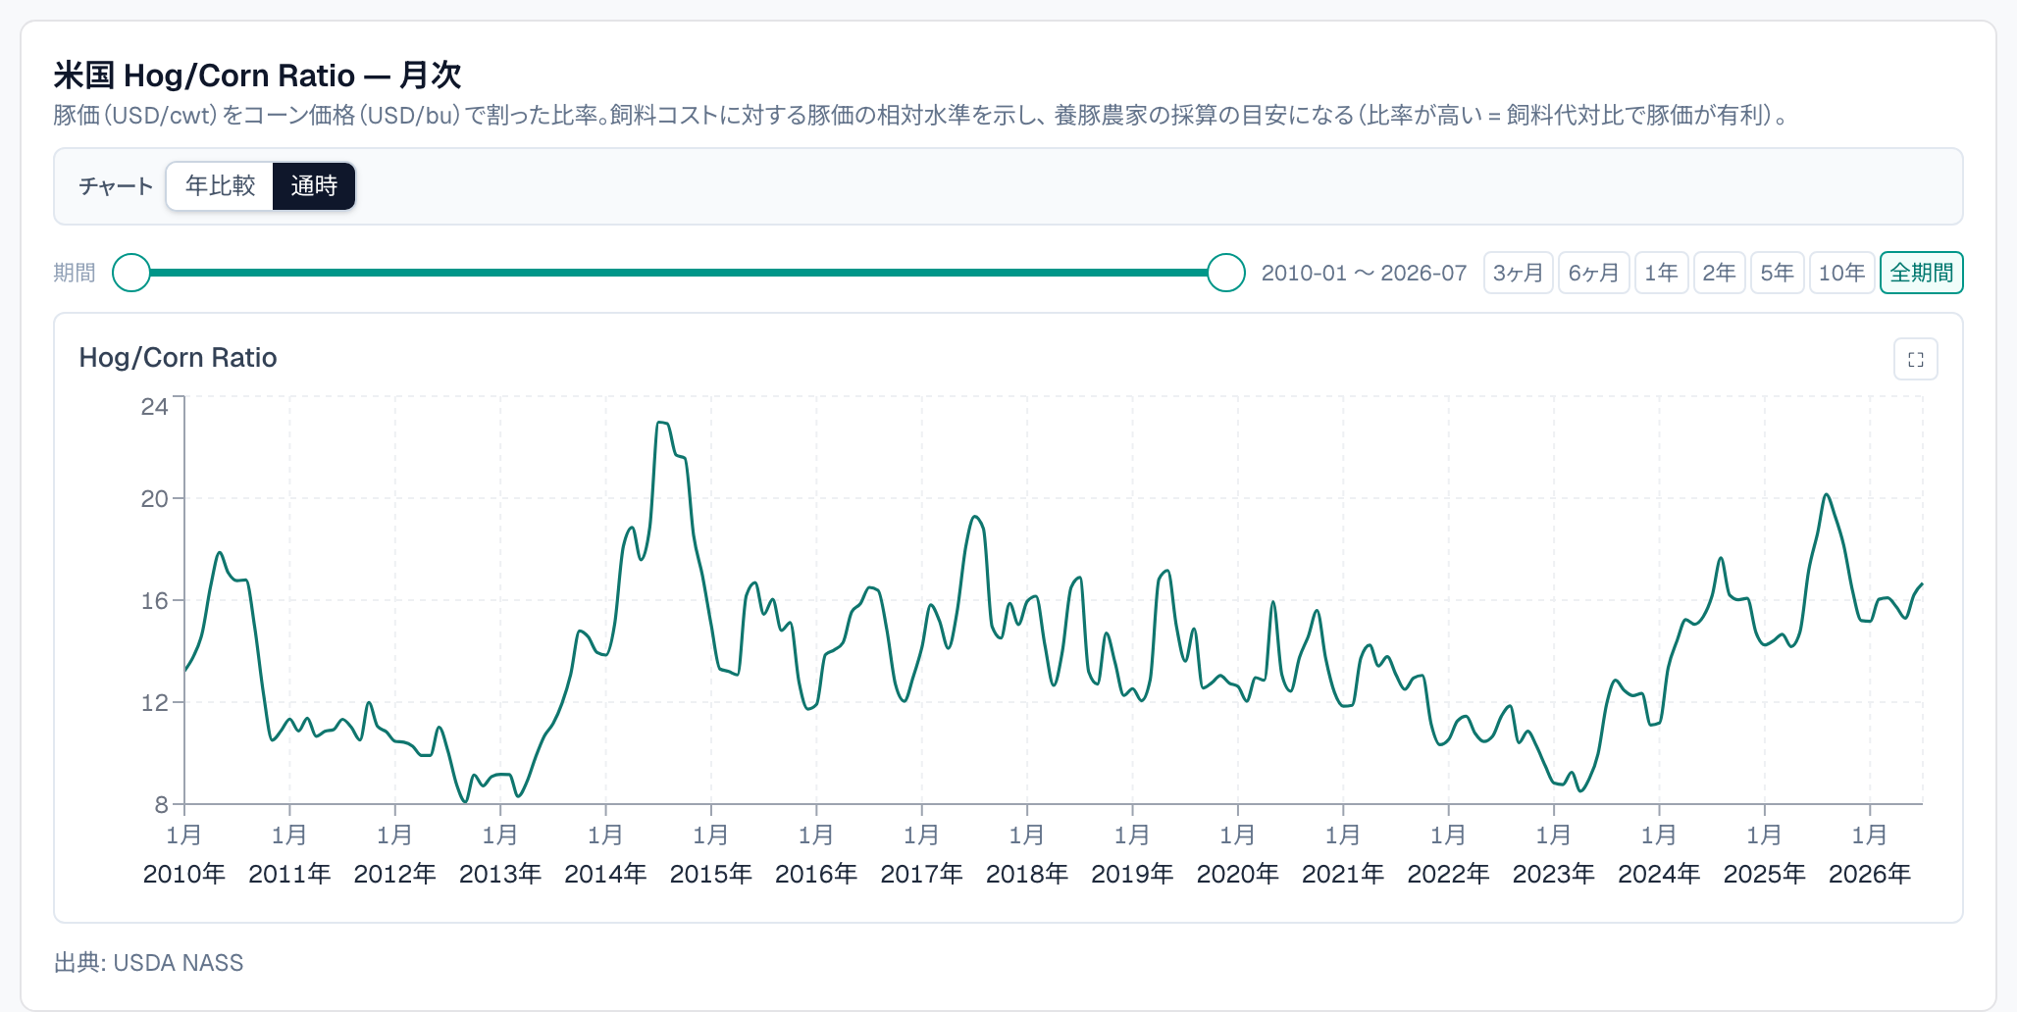Click the 期間 label

coord(75,273)
